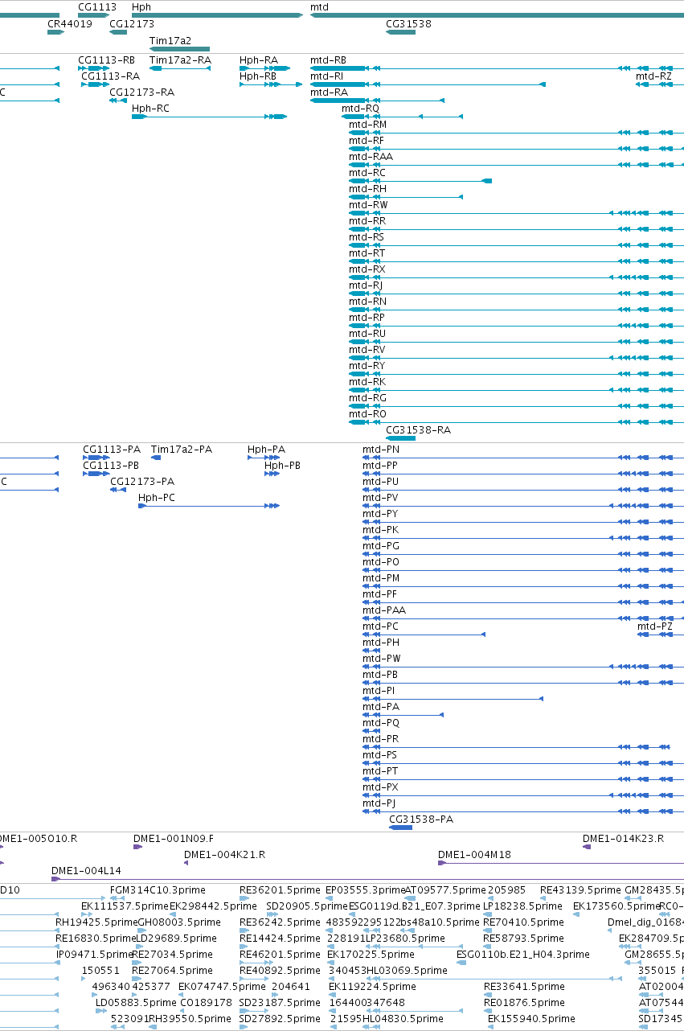This screenshot has height=1031, width=684.
Task: Click the mtd-RW transcript label
Action: [368, 205]
